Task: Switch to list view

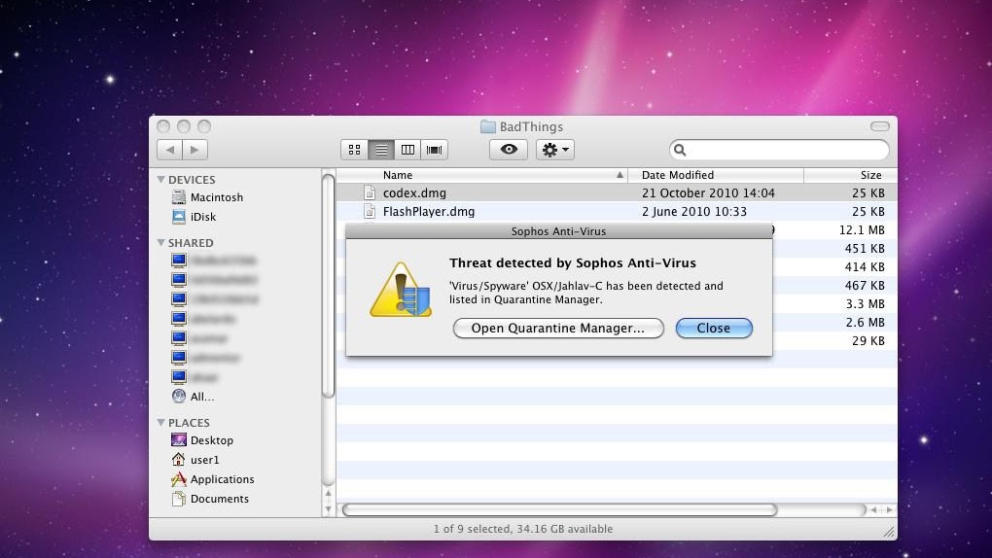Action: click(381, 150)
